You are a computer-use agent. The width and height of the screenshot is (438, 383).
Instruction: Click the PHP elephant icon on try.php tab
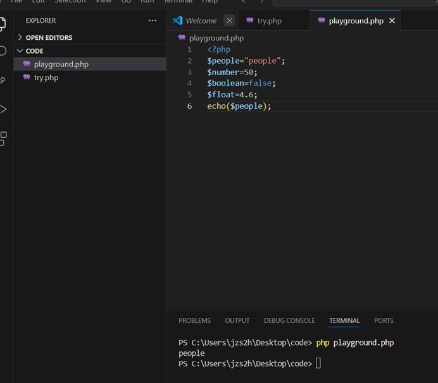pos(250,20)
